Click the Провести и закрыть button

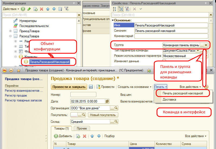69,87
